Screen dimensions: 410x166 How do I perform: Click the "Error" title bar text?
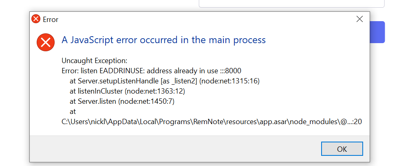tap(51, 19)
